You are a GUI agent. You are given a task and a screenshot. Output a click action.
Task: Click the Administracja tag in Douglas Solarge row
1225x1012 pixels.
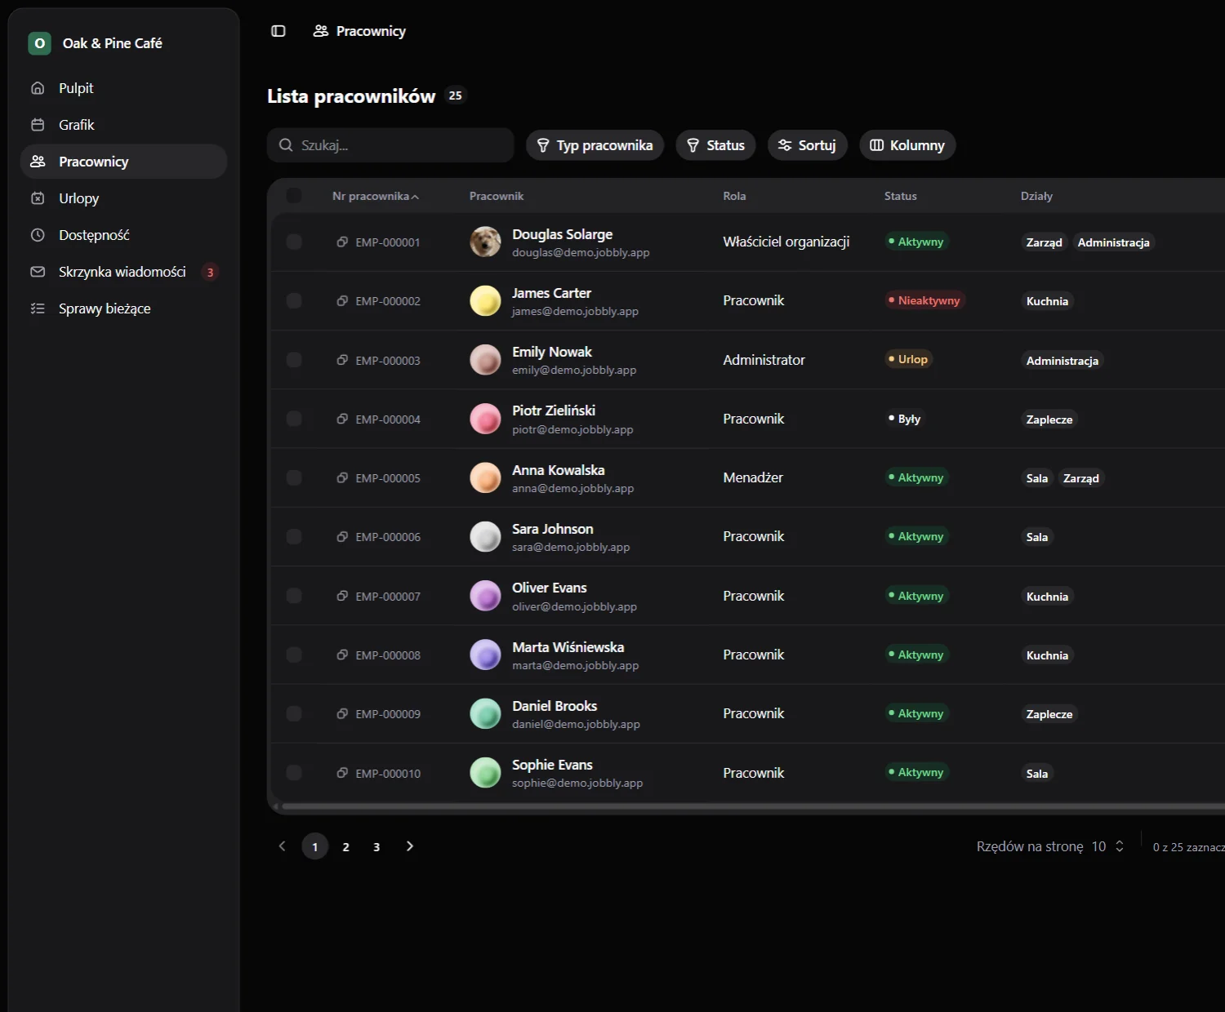[x=1113, y=242]
